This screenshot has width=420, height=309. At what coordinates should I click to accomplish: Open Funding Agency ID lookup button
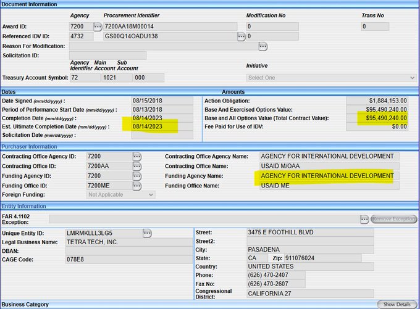(137, 176)
